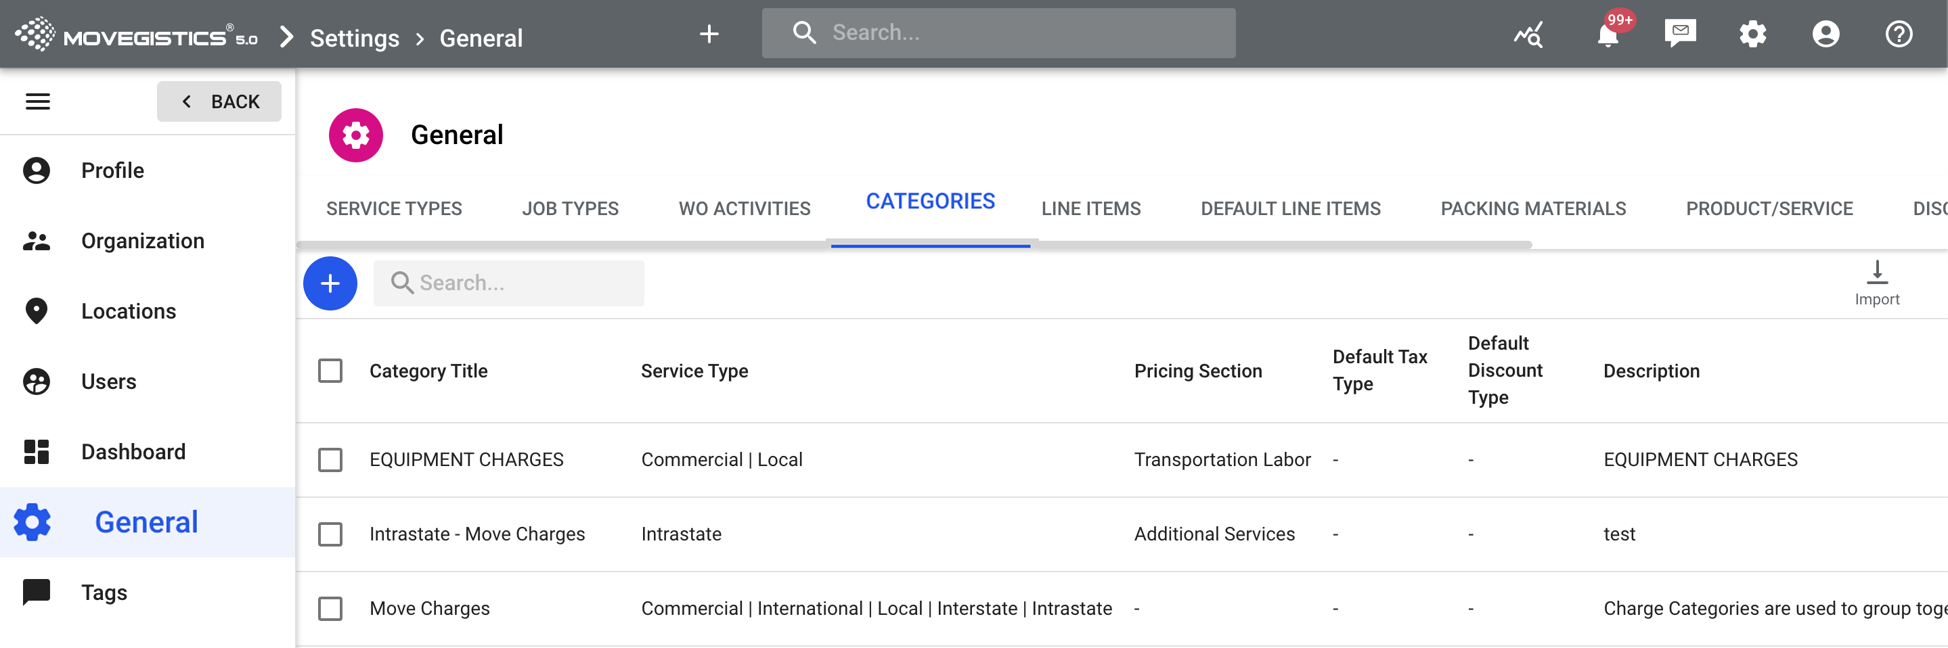Go to Organization in sidebar
Screen dimensions: 1948x648
pos(142,241)
